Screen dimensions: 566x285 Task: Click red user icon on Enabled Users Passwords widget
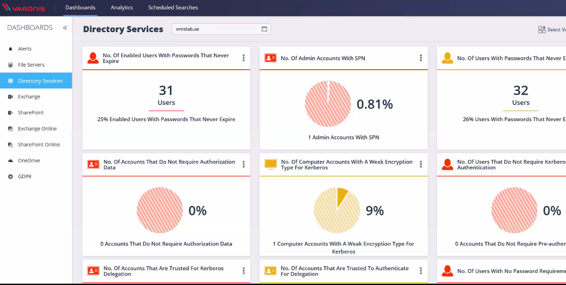point(93,58)
